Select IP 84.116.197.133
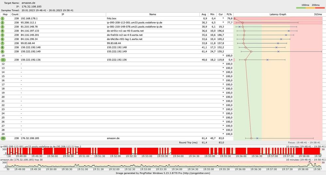326x175 pixels. coord(30,31)
